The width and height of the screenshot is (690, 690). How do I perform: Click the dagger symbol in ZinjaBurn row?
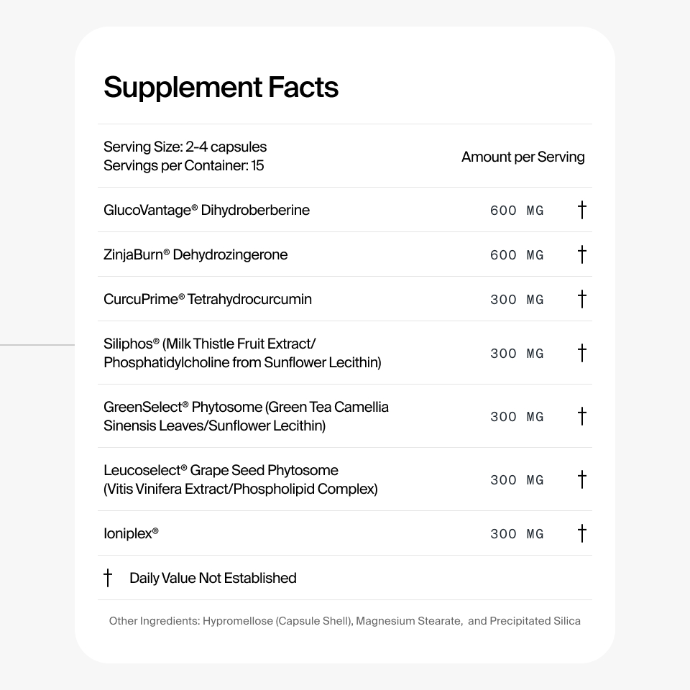click(x=581, y=254)
